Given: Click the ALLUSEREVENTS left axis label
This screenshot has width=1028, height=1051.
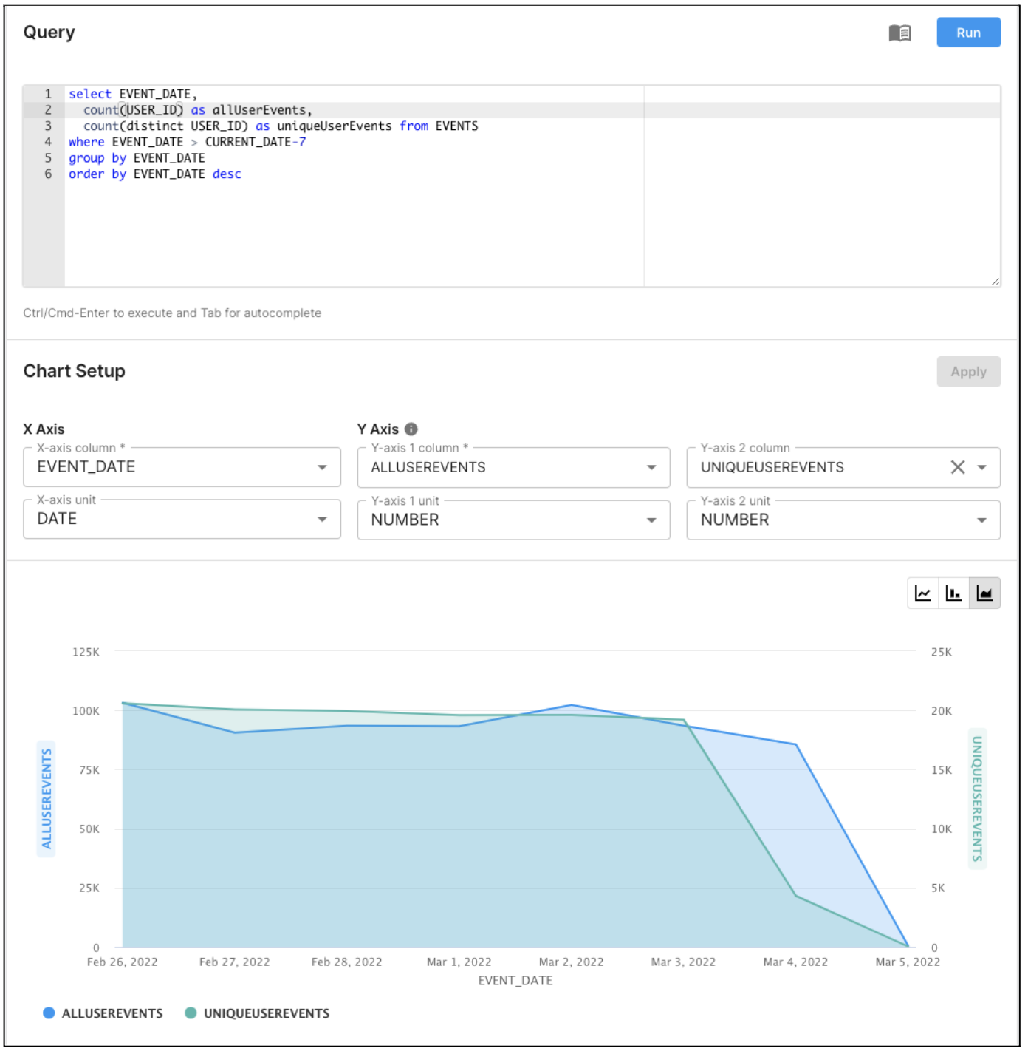Looking at the screenshot, I should click(x=47, y=798).
